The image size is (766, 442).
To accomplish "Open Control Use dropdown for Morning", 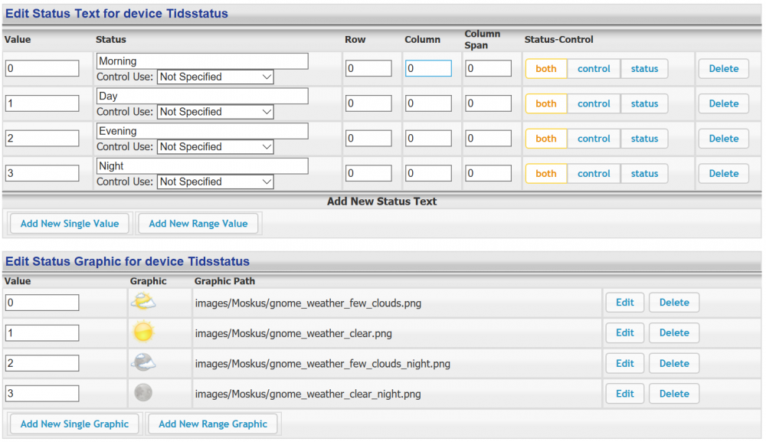I will (x=215, y=77).
